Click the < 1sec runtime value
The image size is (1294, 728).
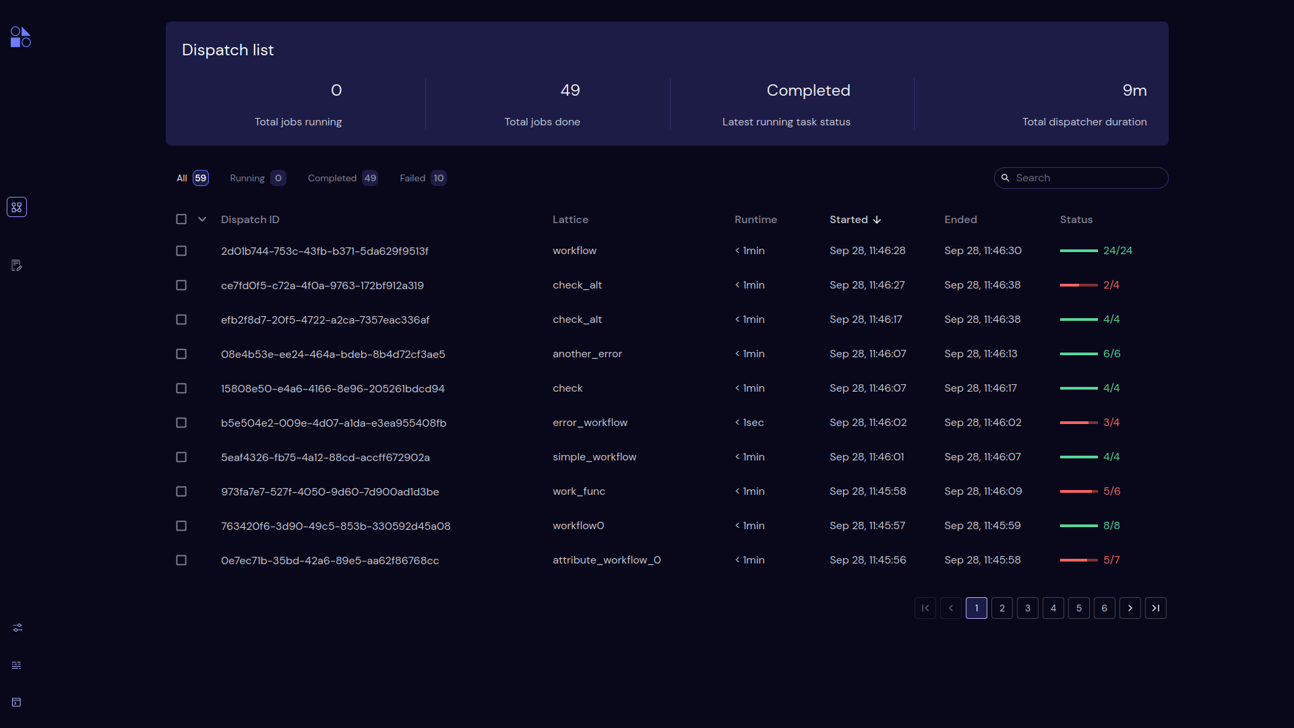(749, 423)
